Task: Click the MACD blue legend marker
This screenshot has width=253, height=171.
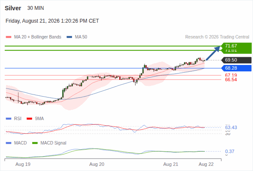Action: tap(9, 143)
